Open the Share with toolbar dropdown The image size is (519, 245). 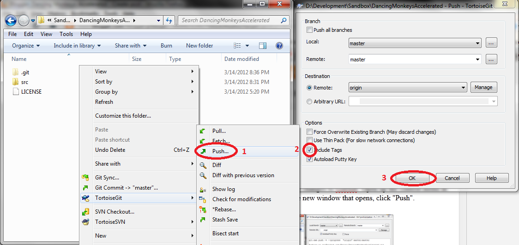click(x=130, y=46)
